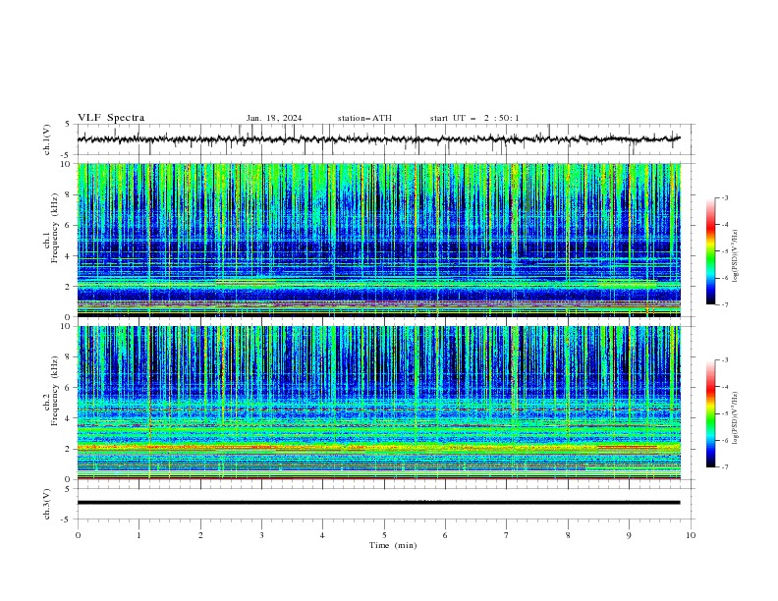Click the "10" kHz tick on ch.1 spectrogram

(68, 164)
